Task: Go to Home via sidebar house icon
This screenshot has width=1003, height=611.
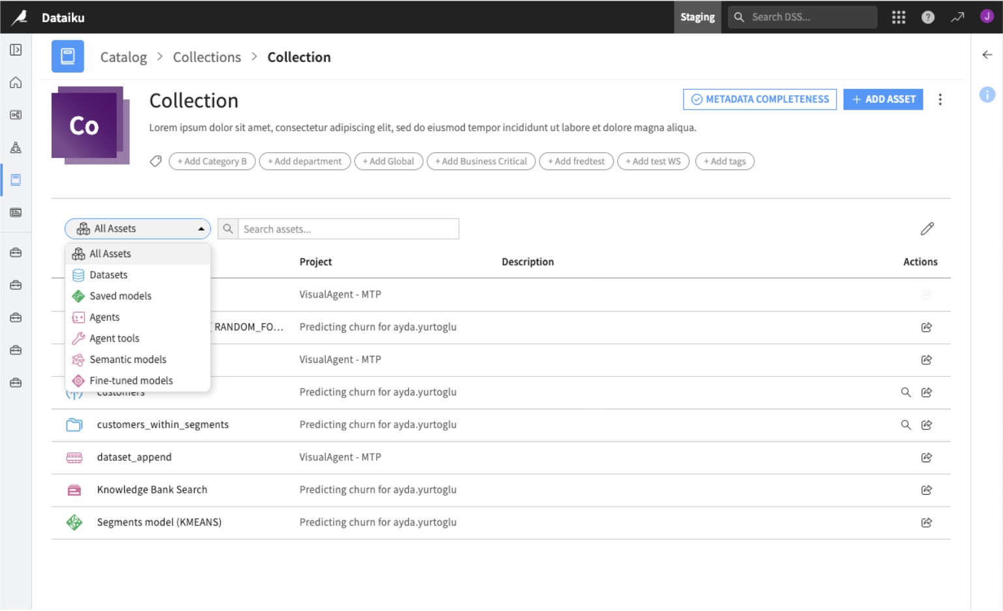Action: pyautogui.click(x=16, y=82)
